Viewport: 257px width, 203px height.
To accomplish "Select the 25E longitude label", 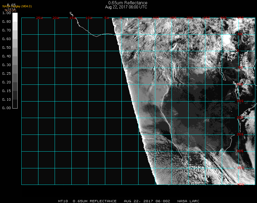I will pos(207,18).
